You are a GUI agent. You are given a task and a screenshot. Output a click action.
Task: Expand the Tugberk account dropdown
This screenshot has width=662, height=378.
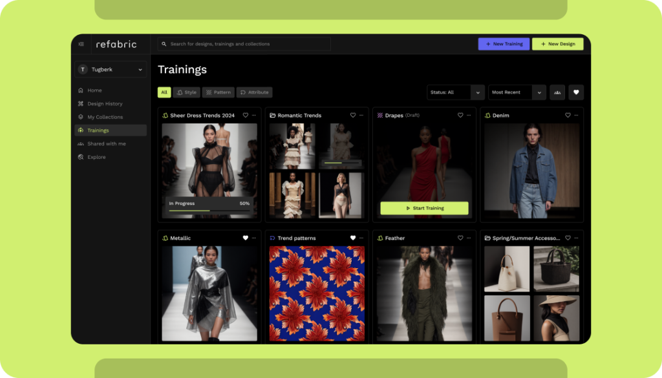click(x=140, y=70)
